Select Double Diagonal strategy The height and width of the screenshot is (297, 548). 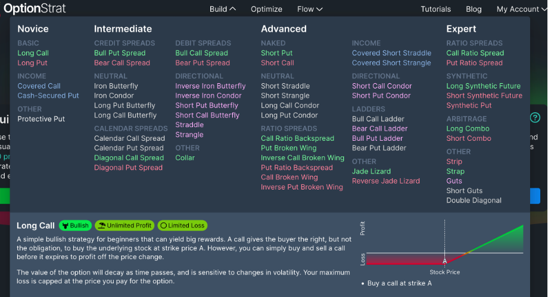(474, 200)
